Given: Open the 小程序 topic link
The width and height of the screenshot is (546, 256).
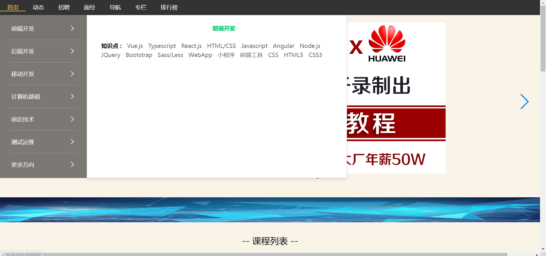Looking at the screenshot, I should coord(226,55).
